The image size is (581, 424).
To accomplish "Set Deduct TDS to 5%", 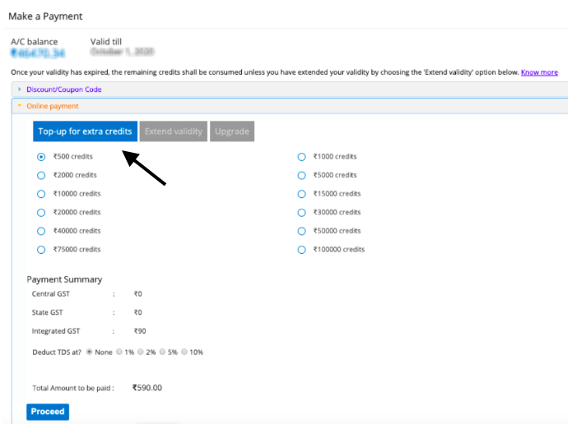I will [162, 352].
